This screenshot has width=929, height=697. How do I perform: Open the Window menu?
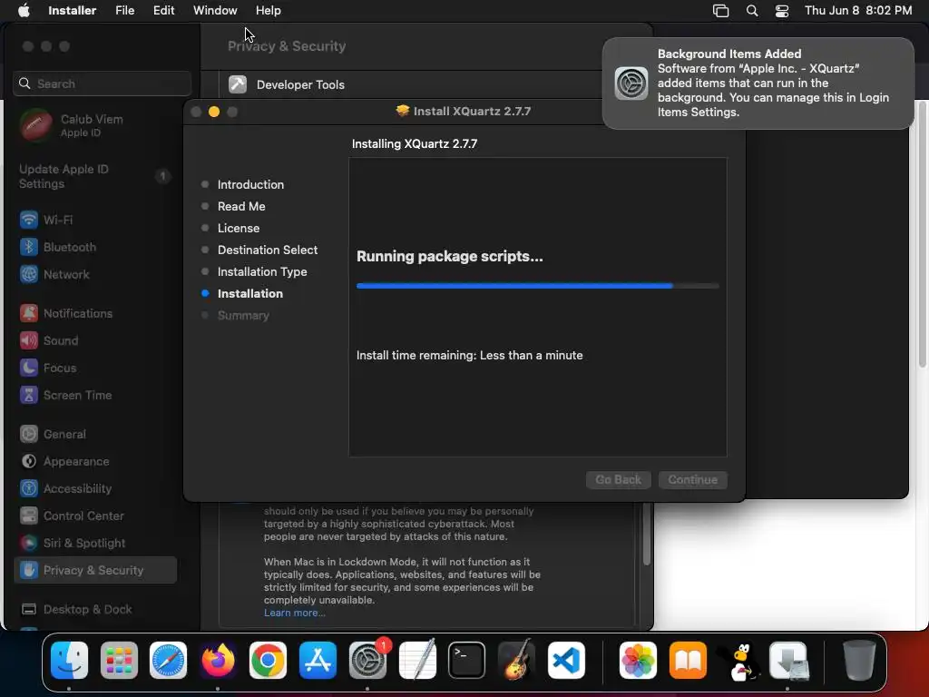215,10
